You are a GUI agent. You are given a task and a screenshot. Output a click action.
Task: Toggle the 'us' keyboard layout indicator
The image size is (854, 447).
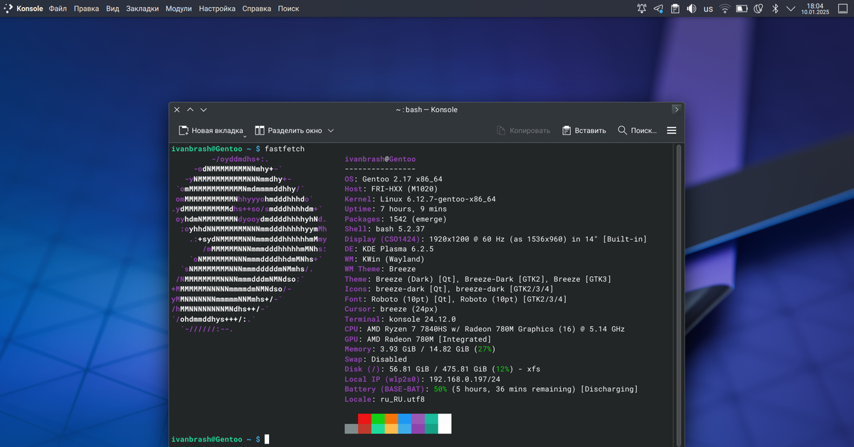(x=708, y=9)
